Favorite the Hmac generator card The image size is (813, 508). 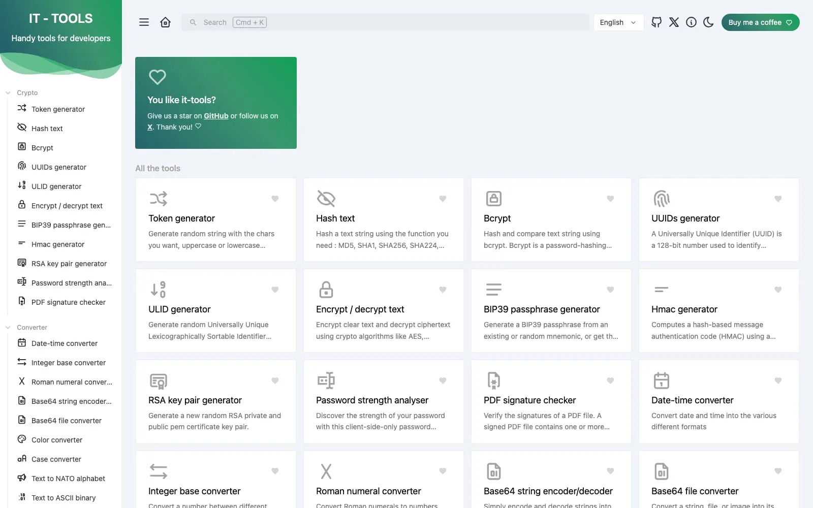[x=778, y=290]
